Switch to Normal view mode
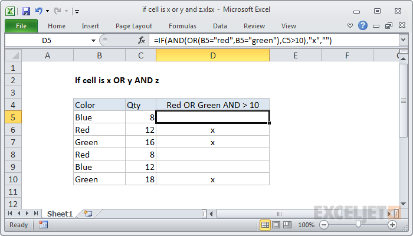Screen dimensions: 413x236 click(265, 225)
